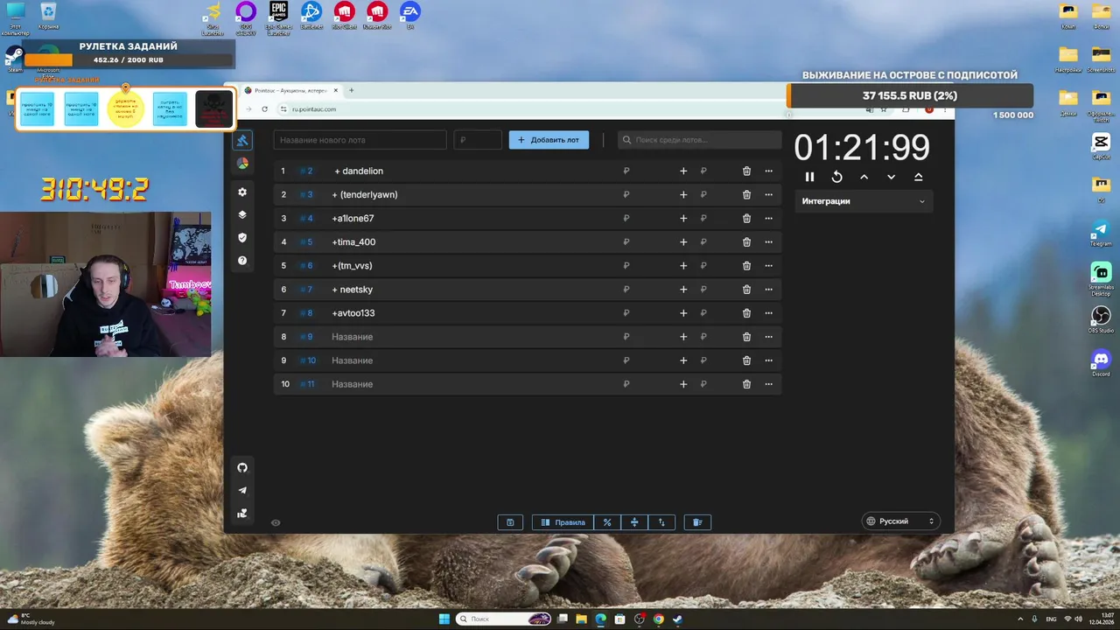
Task: Click the sort arrows icon in bottom toolbar
Action: (661, 522)
